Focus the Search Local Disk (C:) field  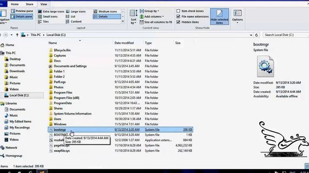tap(286, 35)
